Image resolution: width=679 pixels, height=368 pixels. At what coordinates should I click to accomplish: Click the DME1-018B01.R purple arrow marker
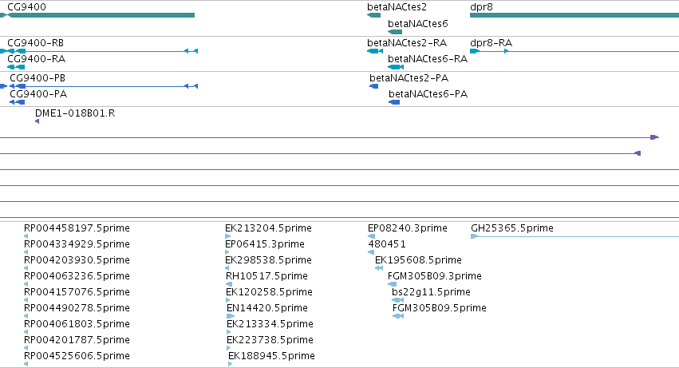[x=38, y=121]
